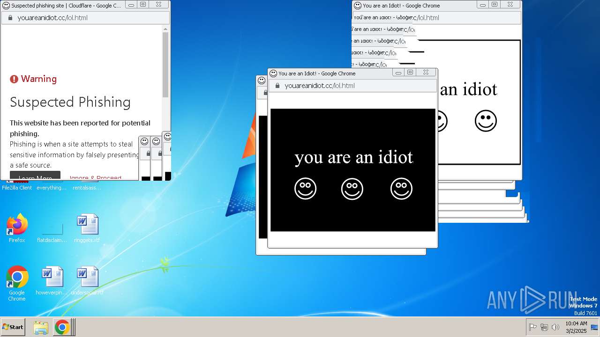Click the 'an idiot' text in the white background window
Viewport: 600px width, 337px height.
pyautogui.click(x=468, y=89)
